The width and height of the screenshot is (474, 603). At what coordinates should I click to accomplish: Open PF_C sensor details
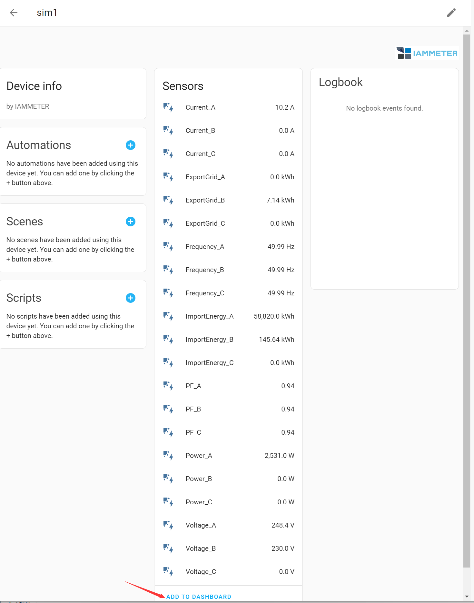click(x=193, y=432)
